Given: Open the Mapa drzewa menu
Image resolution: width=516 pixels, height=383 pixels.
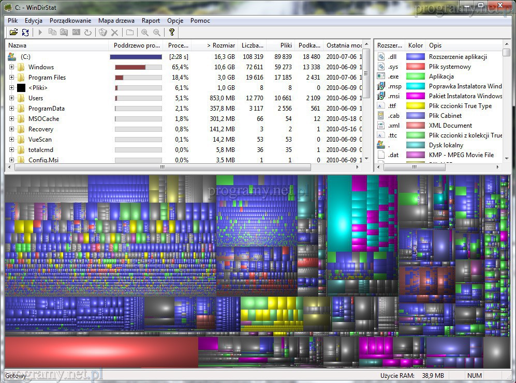Looking at the screenshot, I should pos(116,21).
